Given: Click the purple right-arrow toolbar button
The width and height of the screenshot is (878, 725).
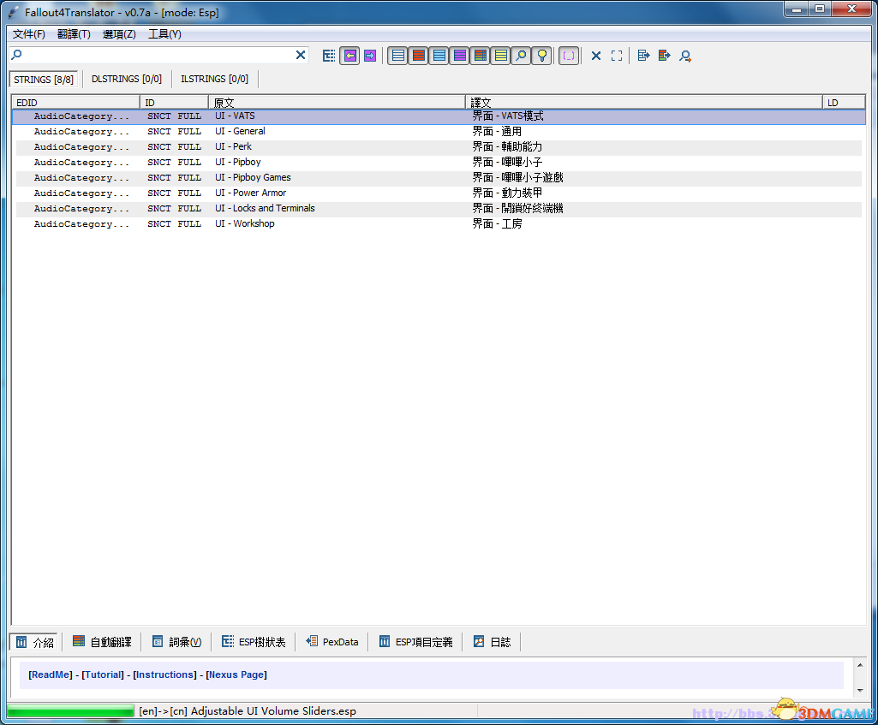Looking at the screenshot, I should click(370, 56).
